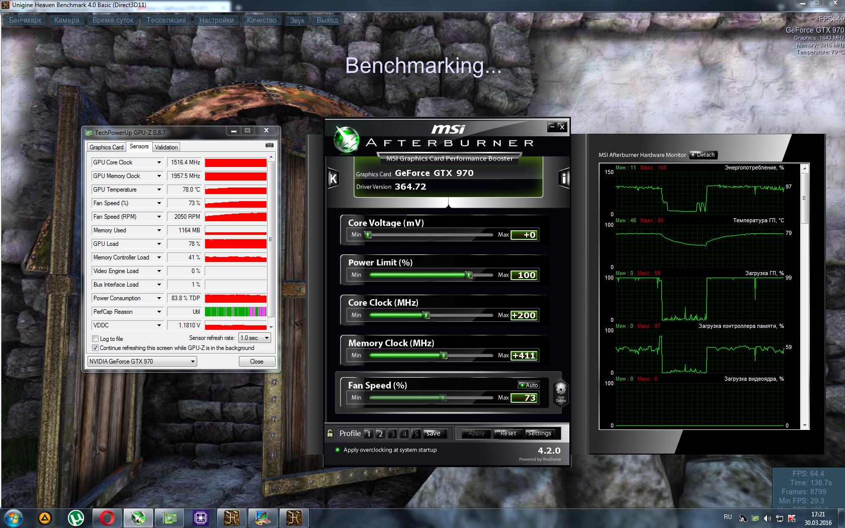Open the yellow triangle taskbar application
The height and width of the screenshot is (528, 845).
point(45,517)
